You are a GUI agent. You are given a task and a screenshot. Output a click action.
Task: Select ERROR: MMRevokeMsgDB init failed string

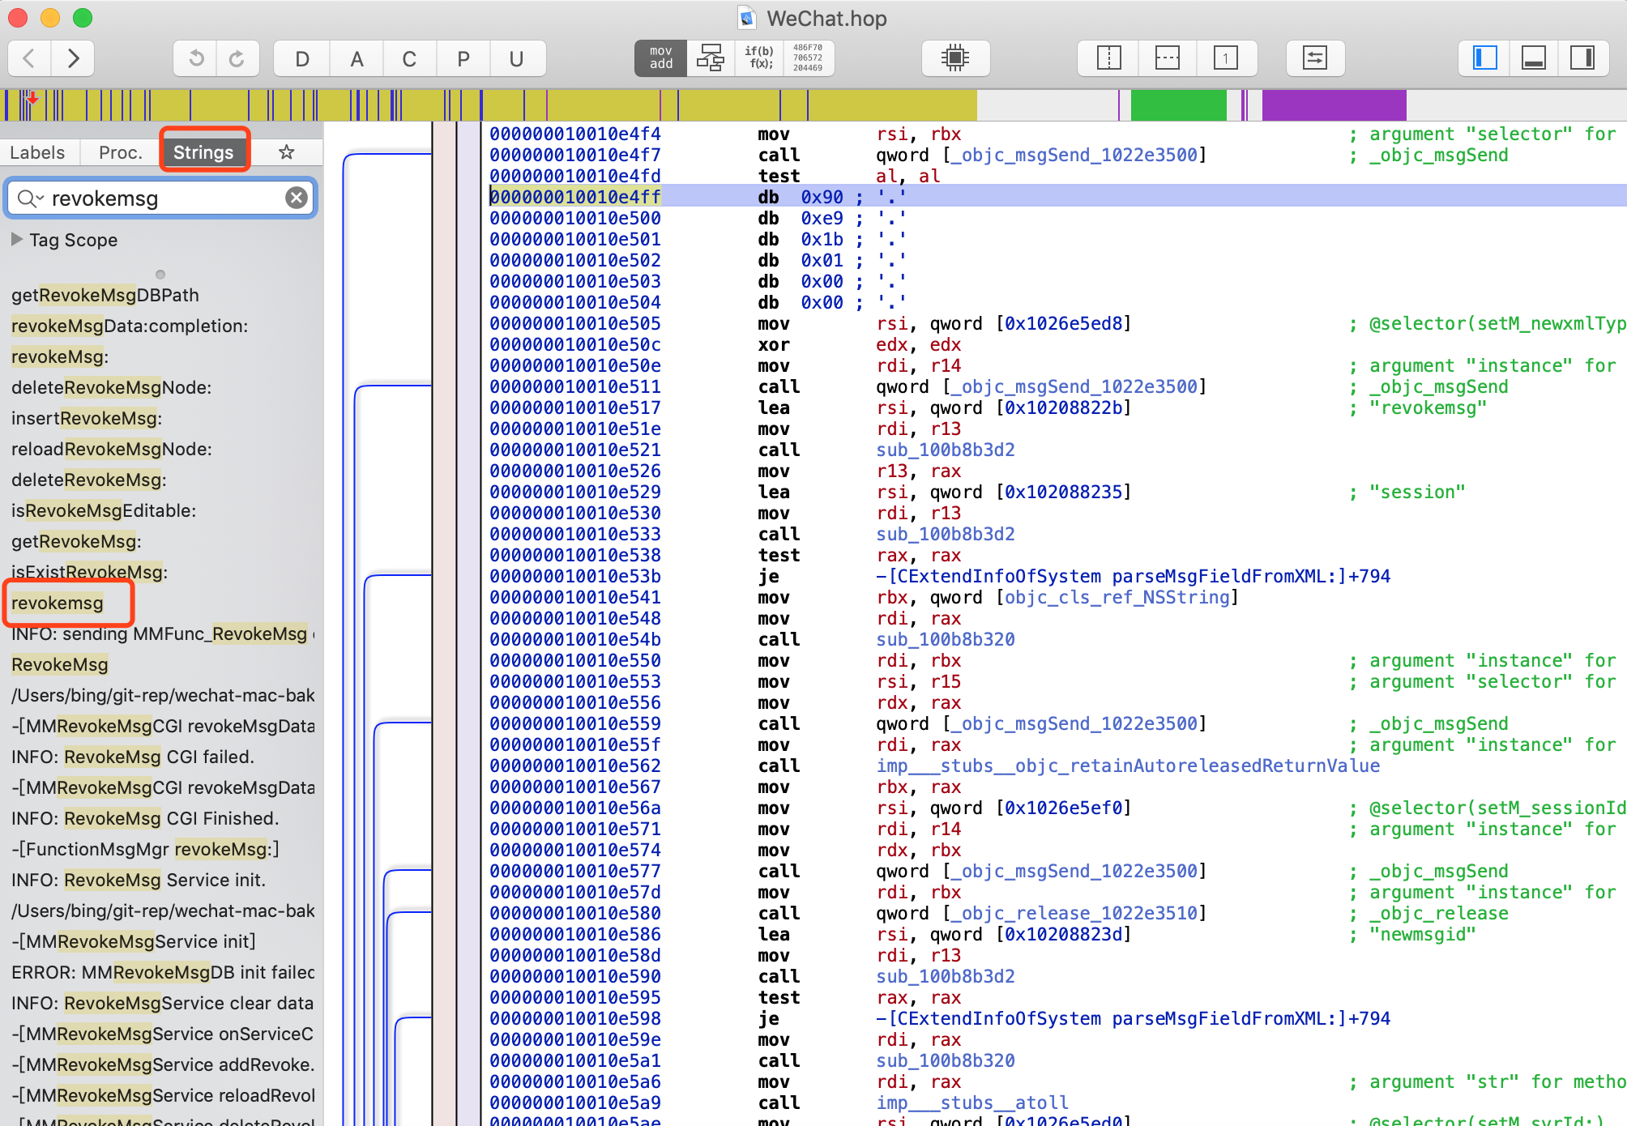[163, 972]
